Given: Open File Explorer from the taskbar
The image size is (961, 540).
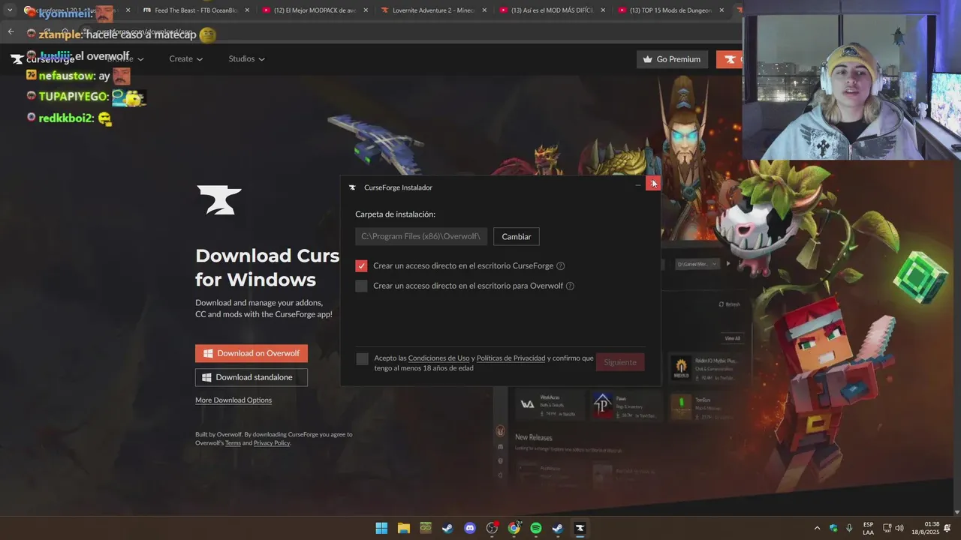Looking at the screenshot, I should click(403, 528).
